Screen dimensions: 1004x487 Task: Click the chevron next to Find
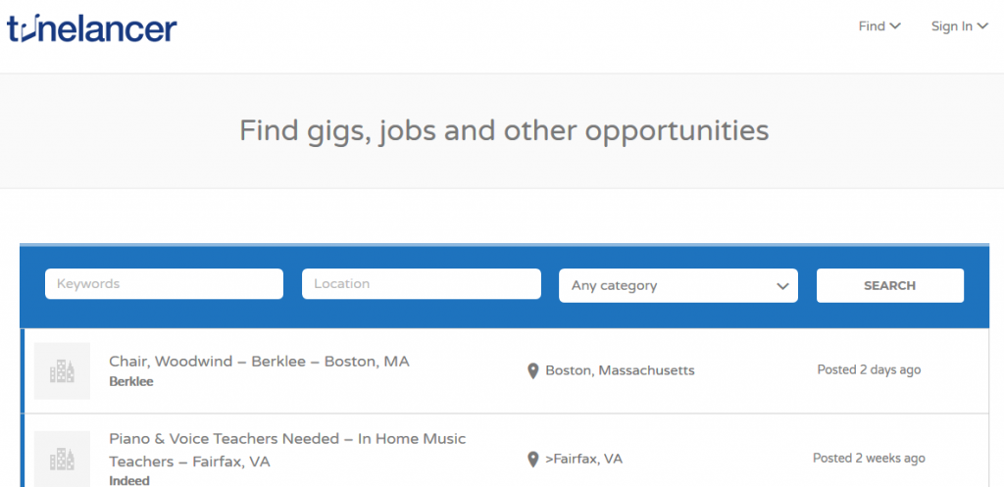895,26
